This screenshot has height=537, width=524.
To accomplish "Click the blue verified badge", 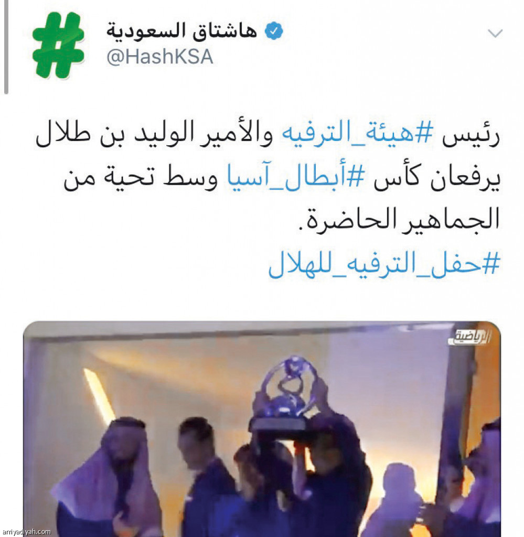I will pyautogui.click(x=274, y=31).
